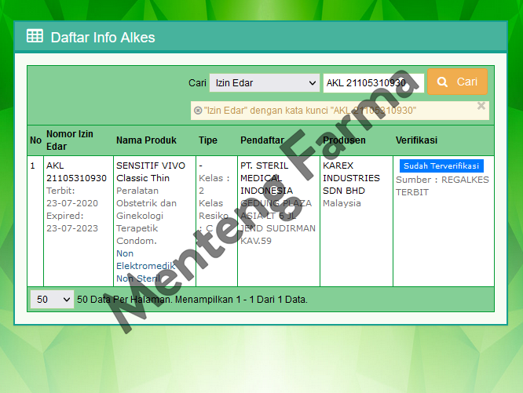Open the Izin Edar search category dropdown
This screenshot has height=393, width=523.
click(x=264, y=82)
